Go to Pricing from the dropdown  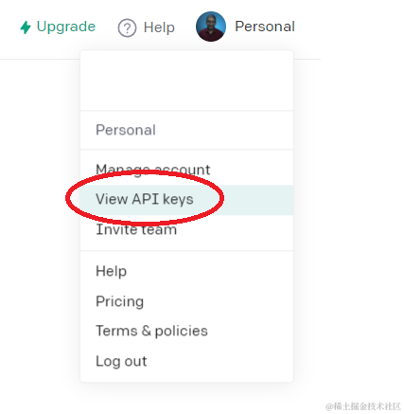pos(186,301)
